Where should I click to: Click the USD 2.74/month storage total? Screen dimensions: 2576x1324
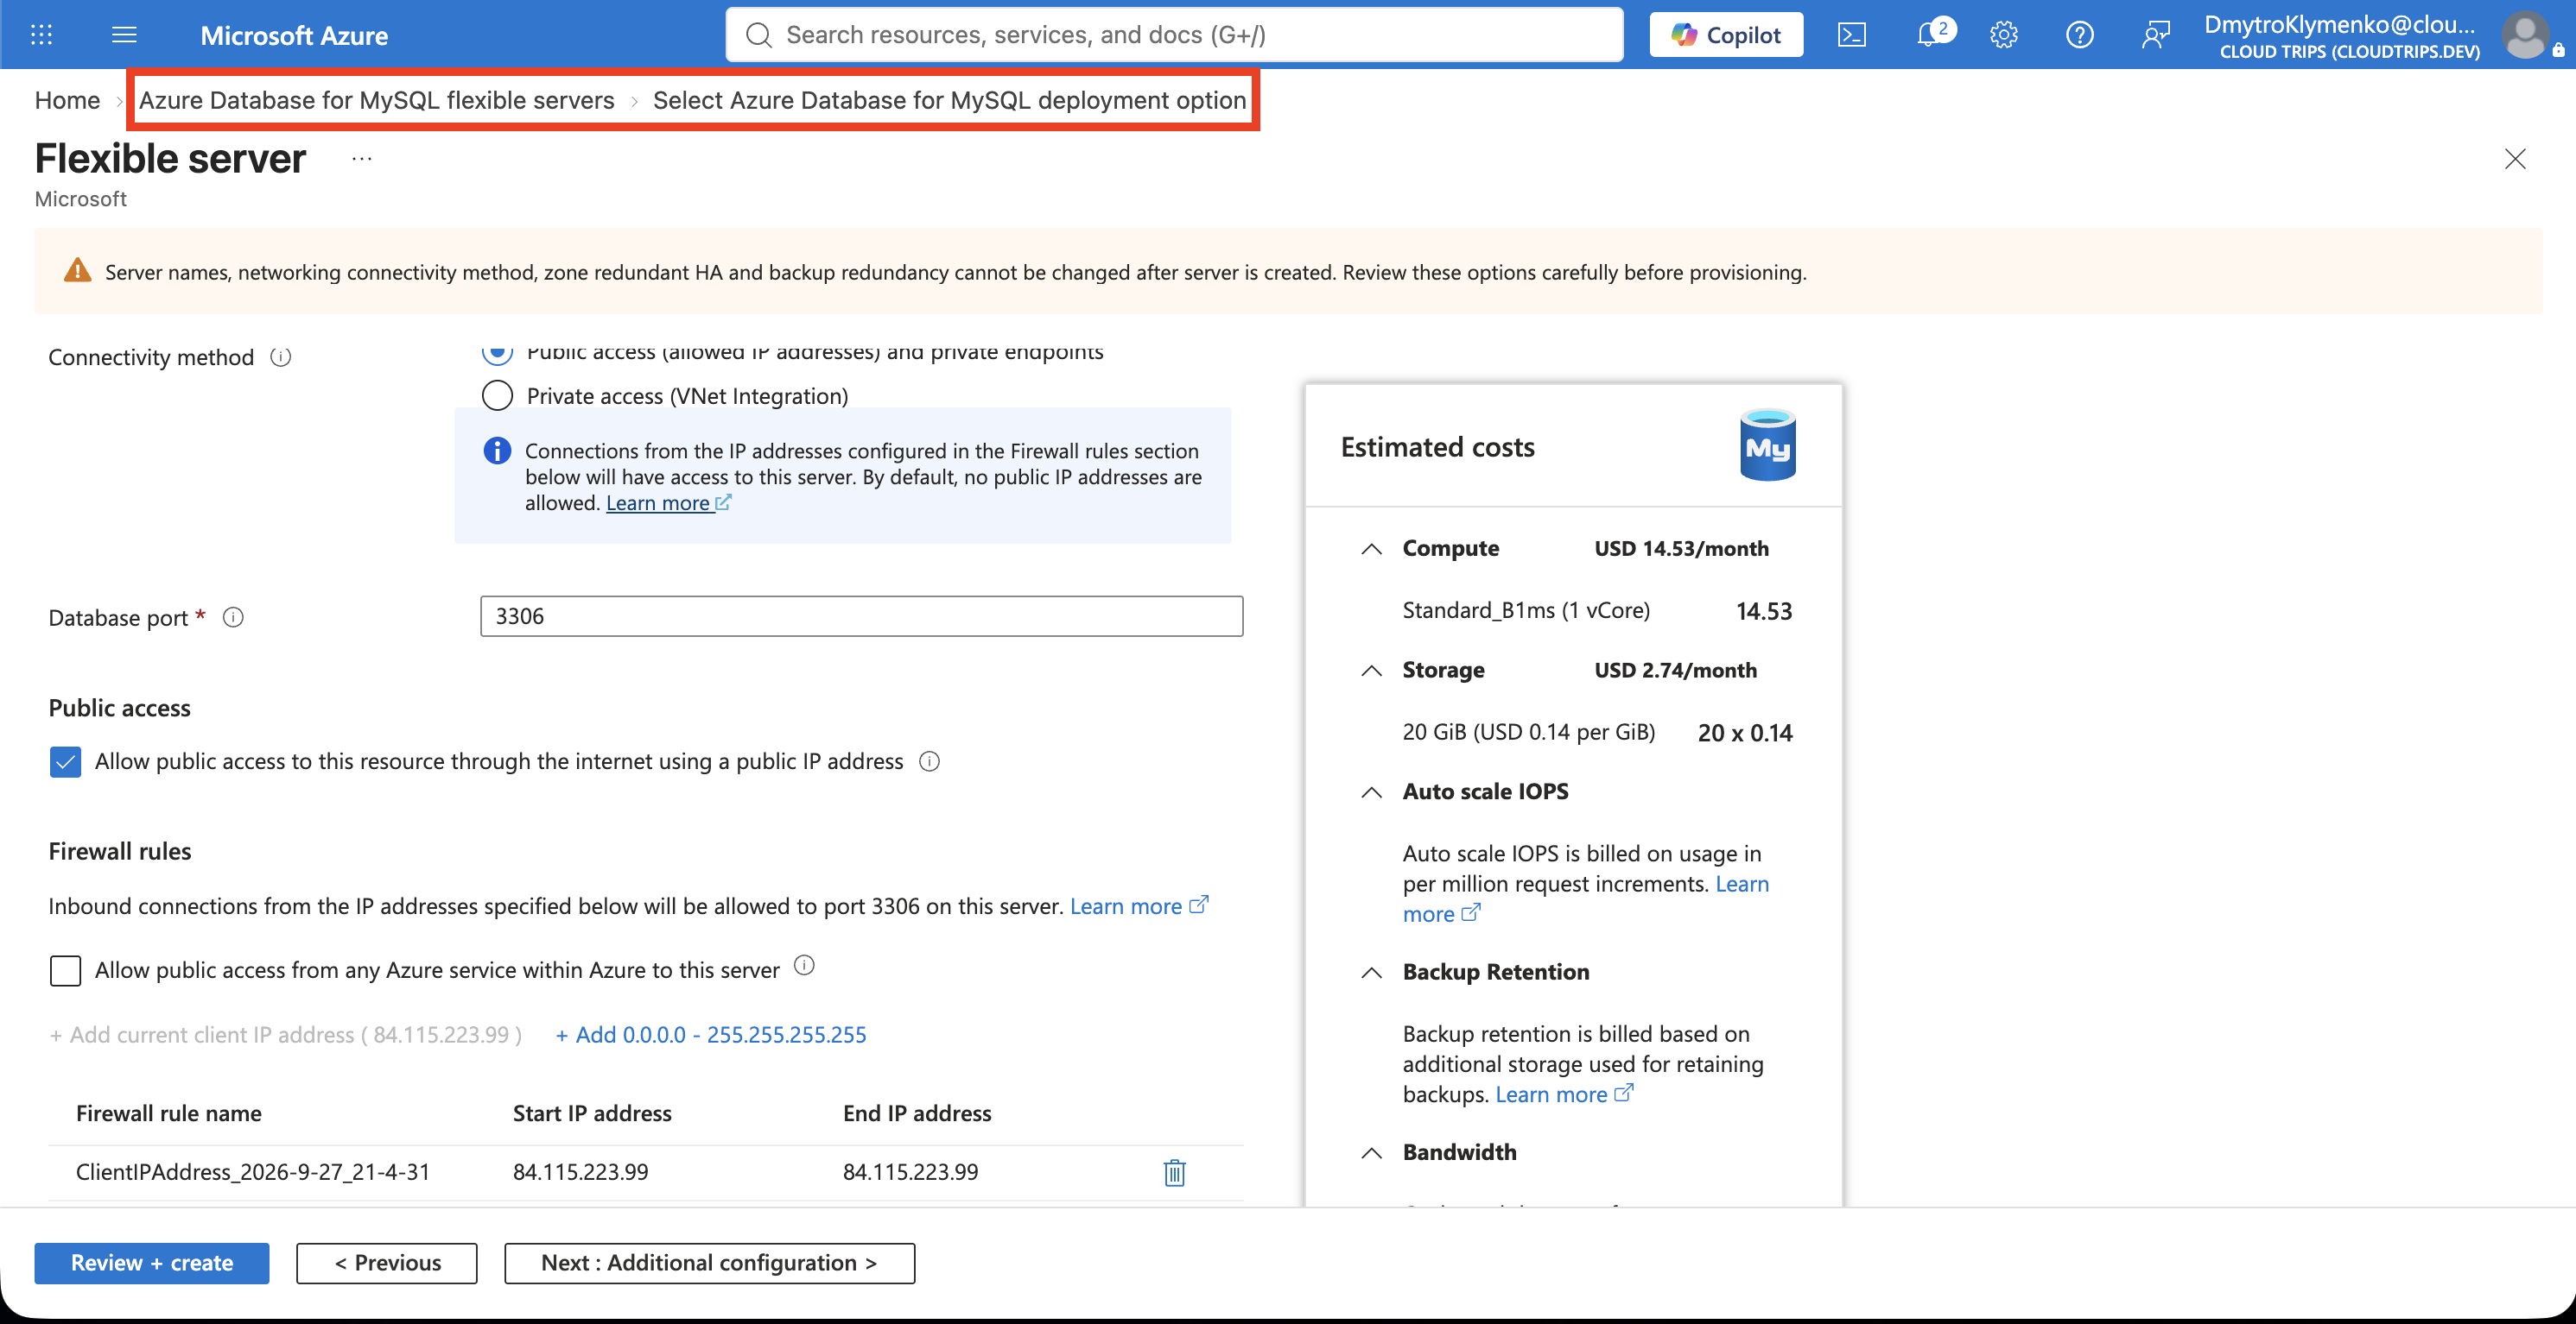(1676, 671)
